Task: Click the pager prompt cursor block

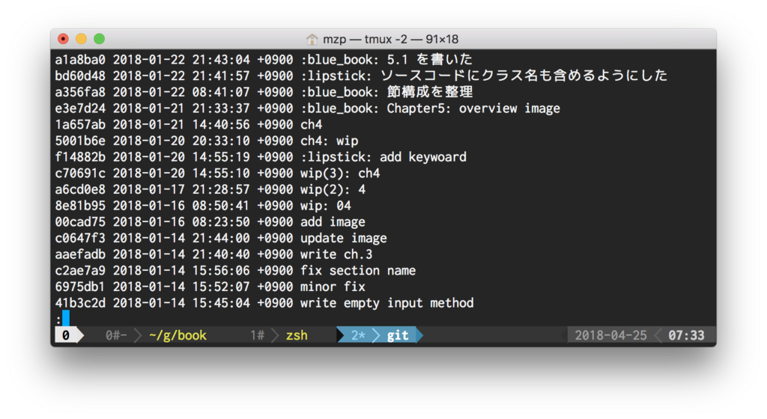Action: coord(66,319)
